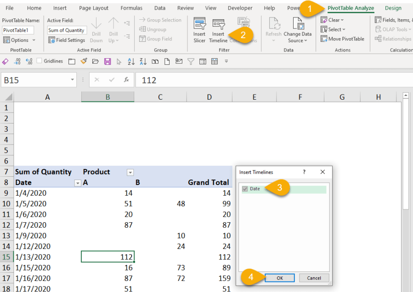Toggle the Gridlines checkbox
This screenshot has width=413, height=292.
[40, 61]
